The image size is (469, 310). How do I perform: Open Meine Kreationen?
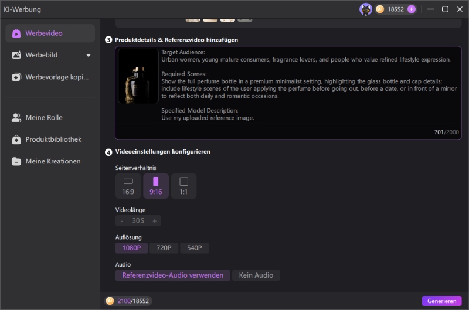50,161
